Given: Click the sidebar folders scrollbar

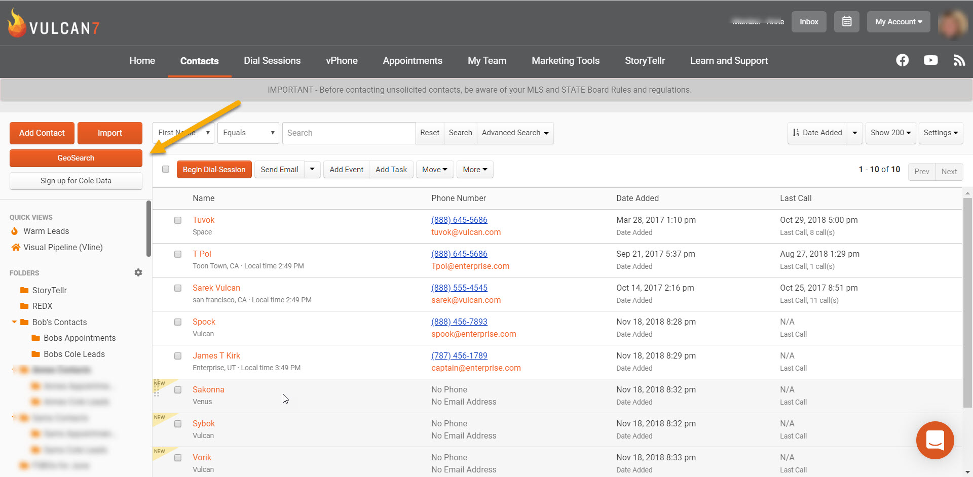Looking at the screenshot, I should coord(148,229).
